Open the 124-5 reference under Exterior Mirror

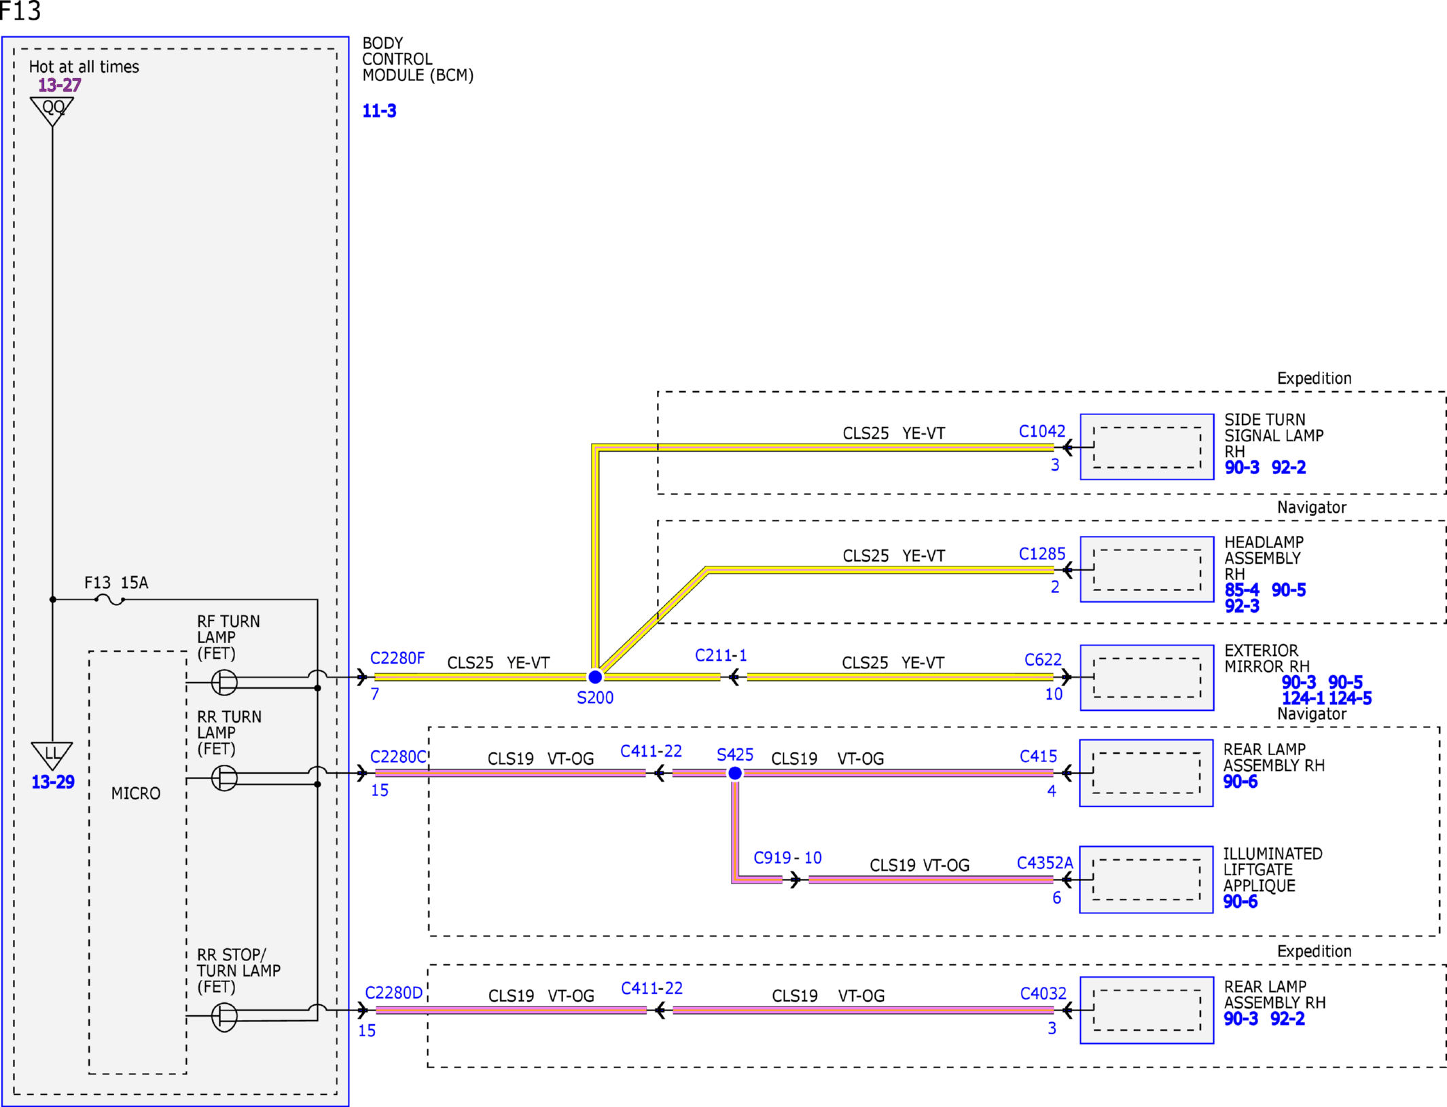[x=1350, y=698]
